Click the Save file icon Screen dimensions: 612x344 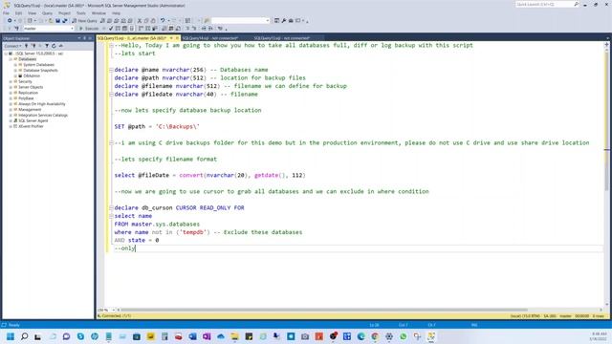click(57, 21)
